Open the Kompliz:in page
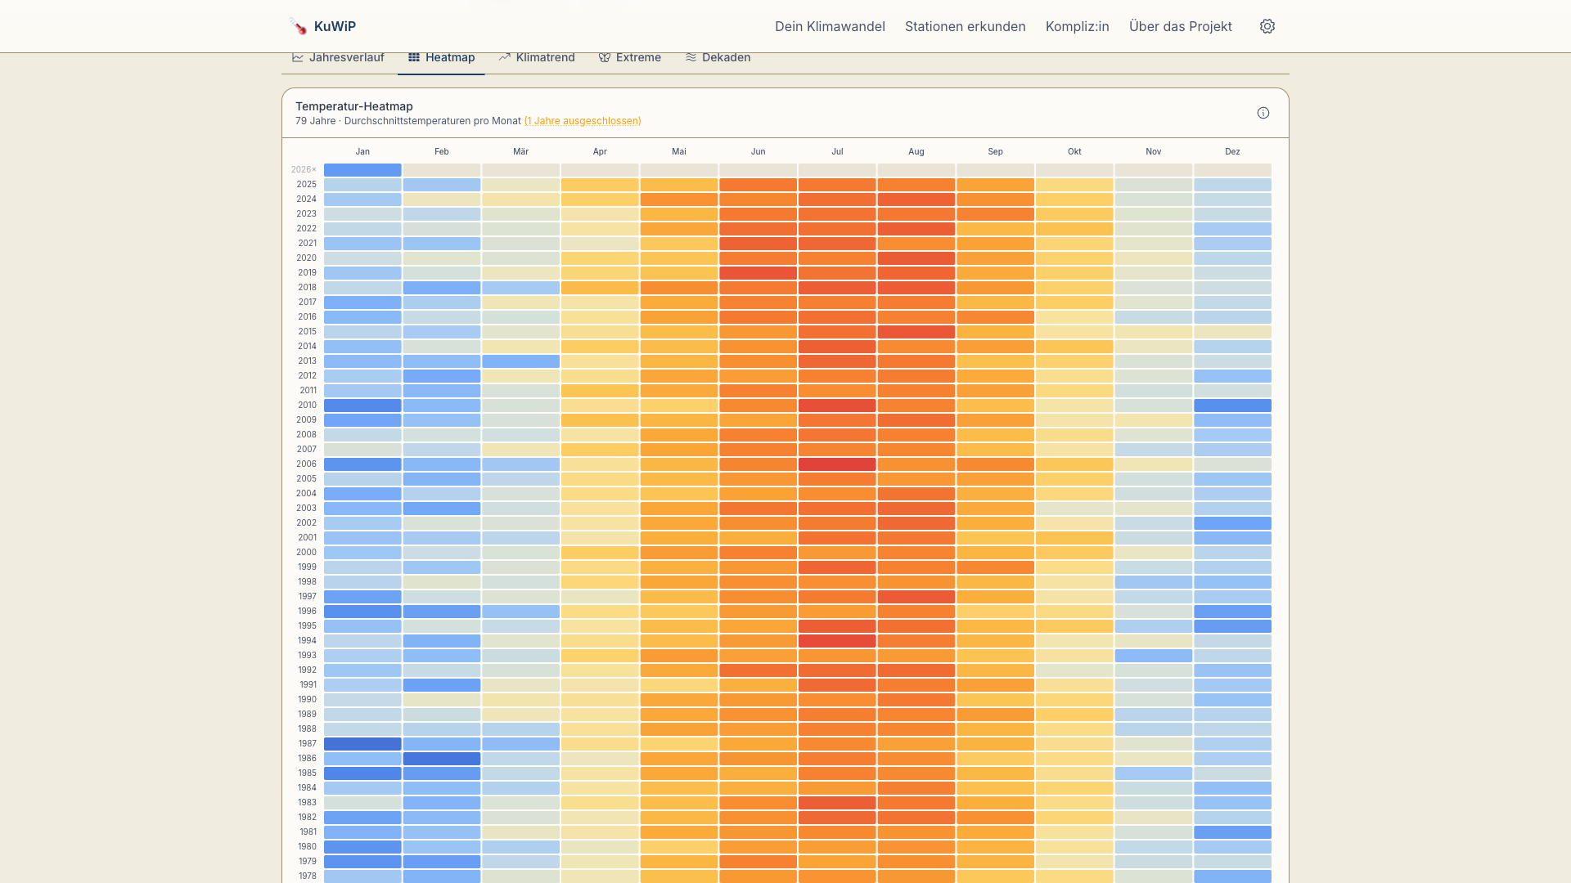The image size is (1571, 883). tap(1077, 26)
